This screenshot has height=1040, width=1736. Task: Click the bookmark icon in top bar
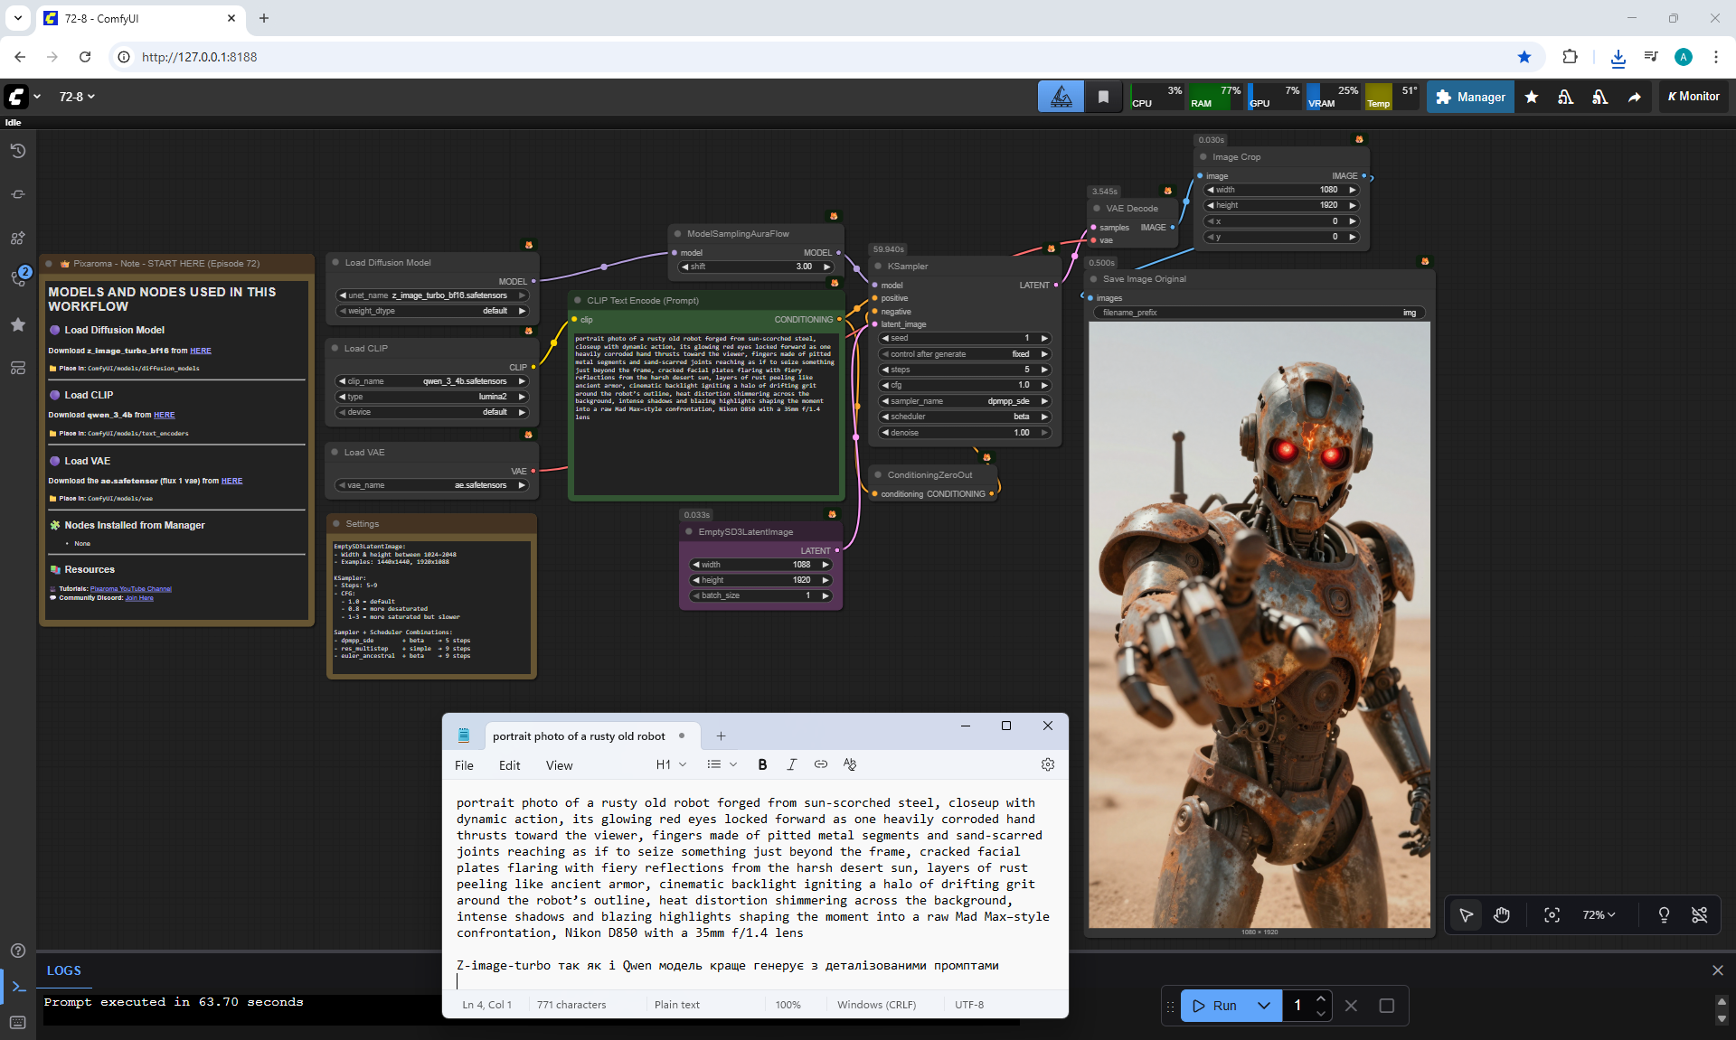click(x=1103, y=97)
